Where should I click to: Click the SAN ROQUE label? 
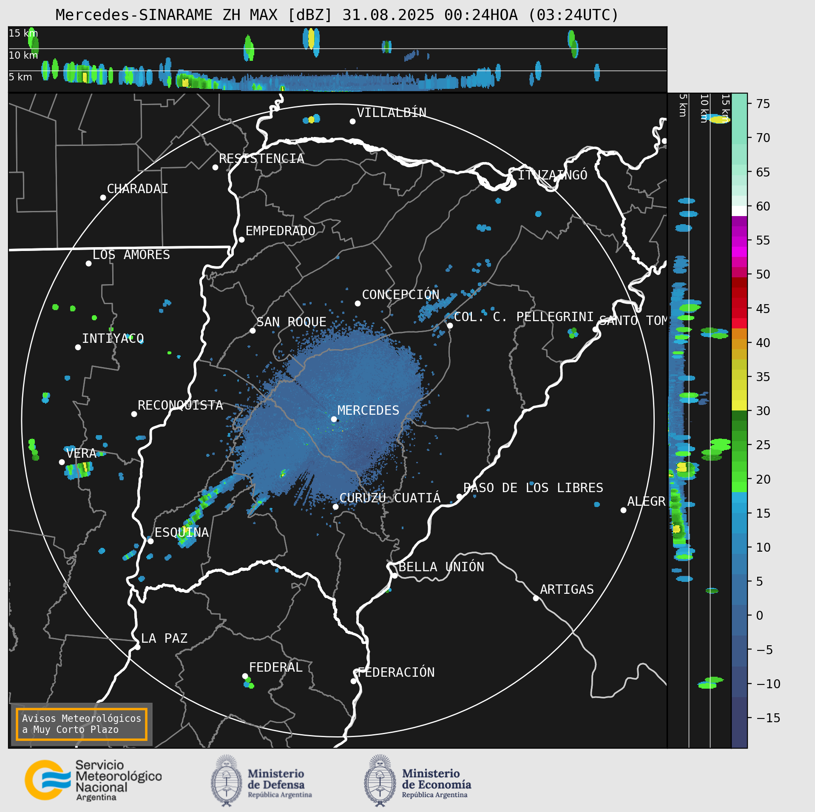click(x=291, y=322)
